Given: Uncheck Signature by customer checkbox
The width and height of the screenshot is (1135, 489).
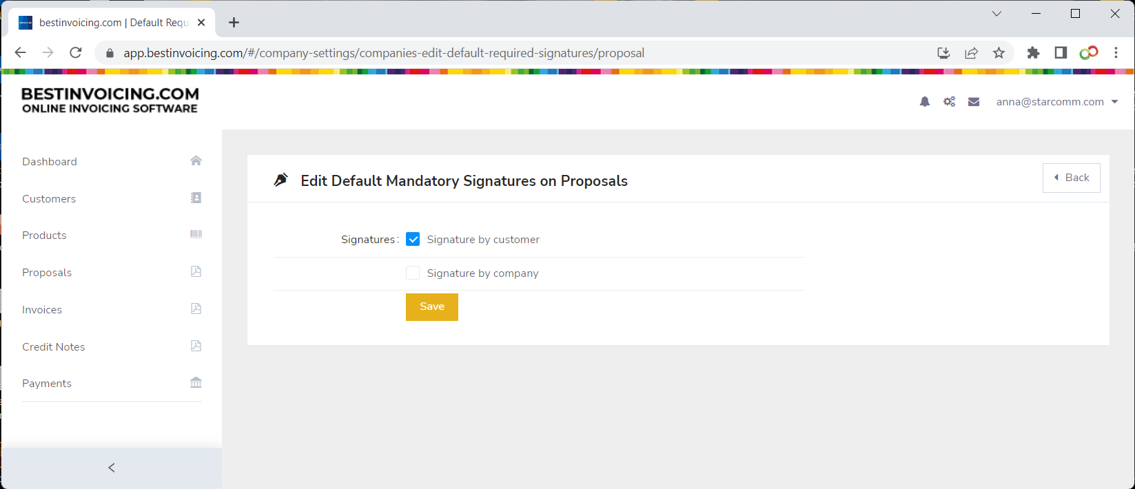Looking at the screenshot, I should [413, 240].
